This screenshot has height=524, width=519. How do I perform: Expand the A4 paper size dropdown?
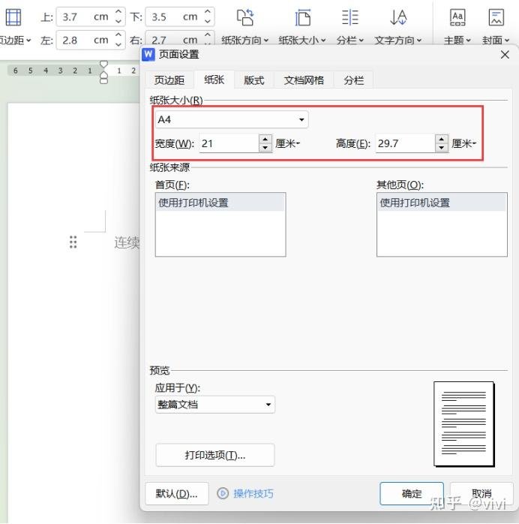[301, 120]
